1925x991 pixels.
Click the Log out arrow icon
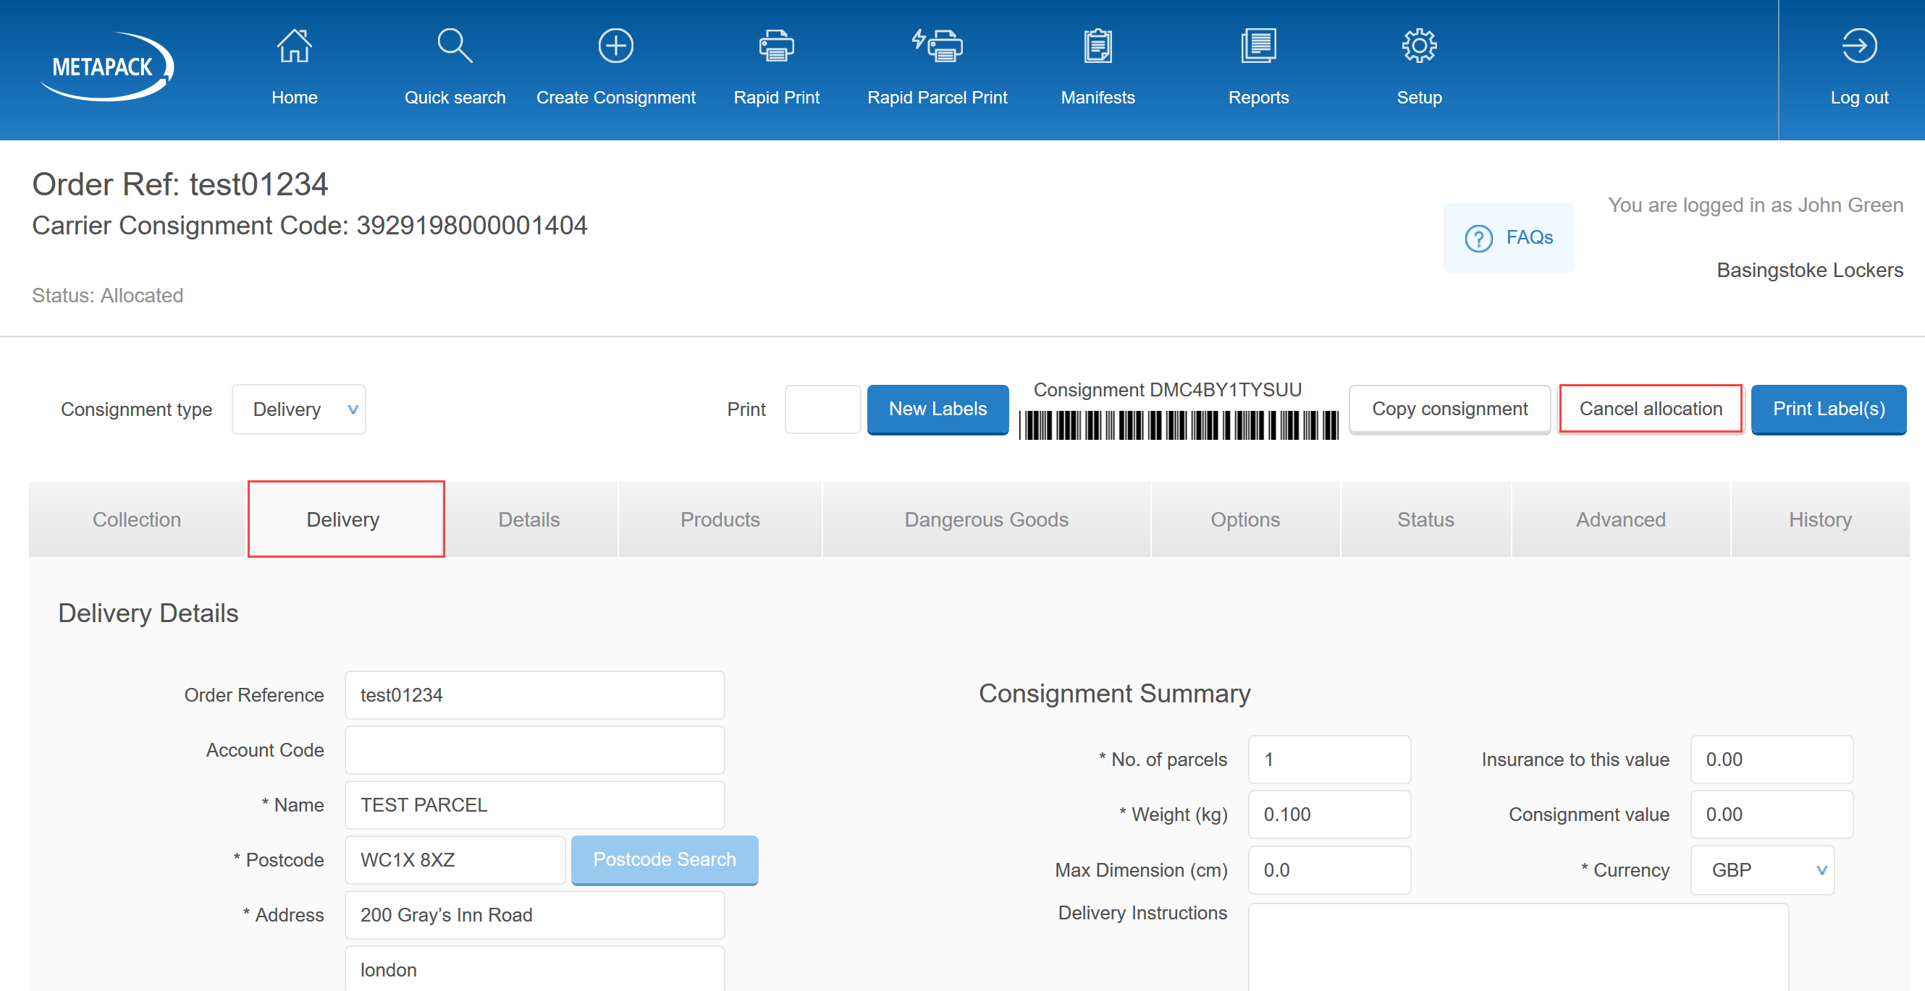pyautogui.click(x=1858, y=46)
